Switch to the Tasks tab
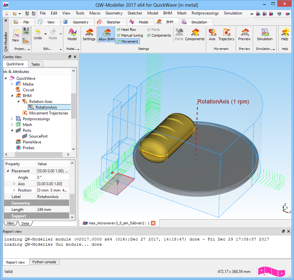The image size is (294, 280). 35,64
